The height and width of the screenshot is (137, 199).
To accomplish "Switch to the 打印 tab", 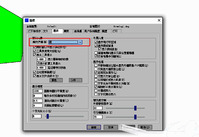I will coord(115,31).
